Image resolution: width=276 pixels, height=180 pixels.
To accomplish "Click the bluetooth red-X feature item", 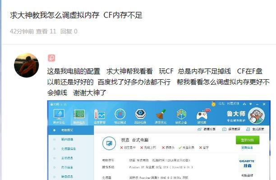I will click(x=204, y=148).
